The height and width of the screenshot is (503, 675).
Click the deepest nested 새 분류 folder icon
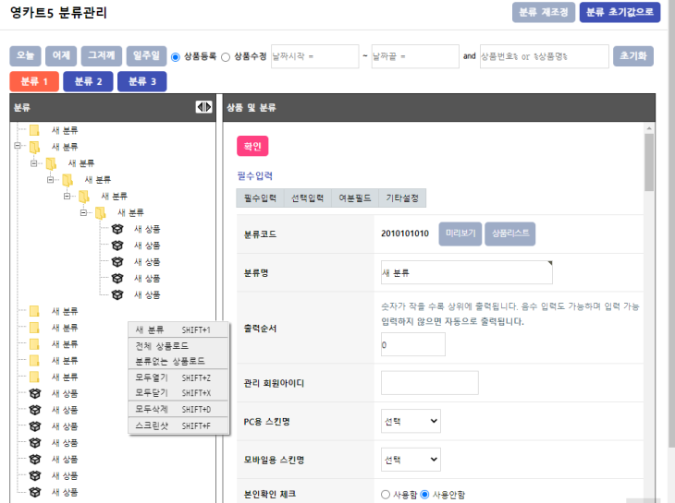[100, 212]
